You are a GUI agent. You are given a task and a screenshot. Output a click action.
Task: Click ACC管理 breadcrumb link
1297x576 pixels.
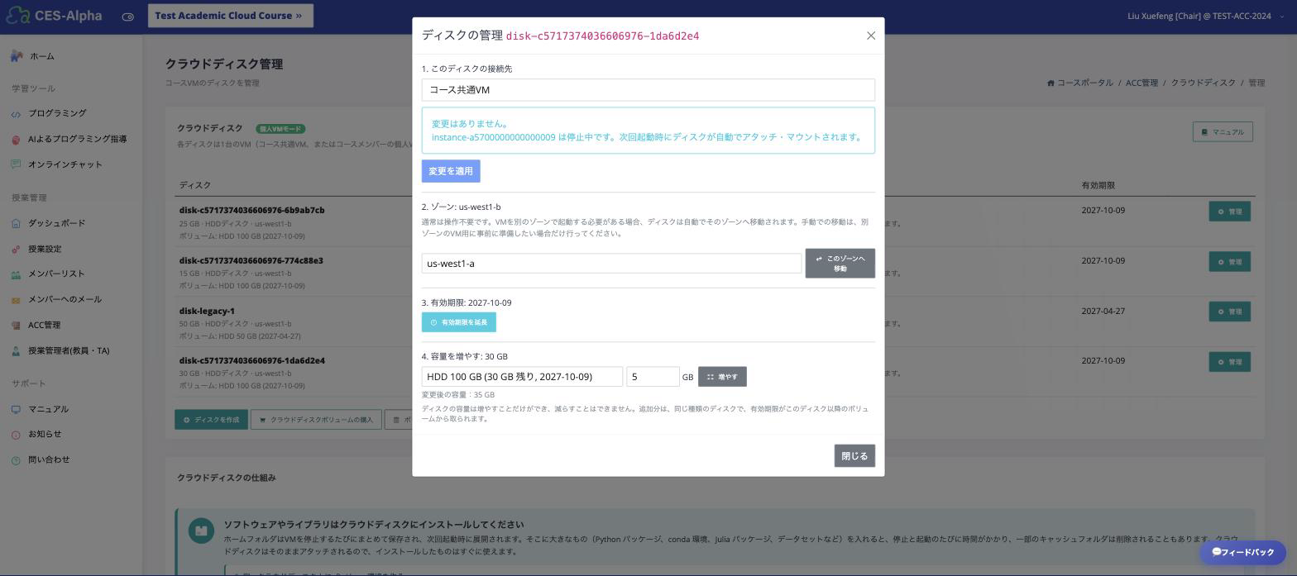coord(1141,83)
